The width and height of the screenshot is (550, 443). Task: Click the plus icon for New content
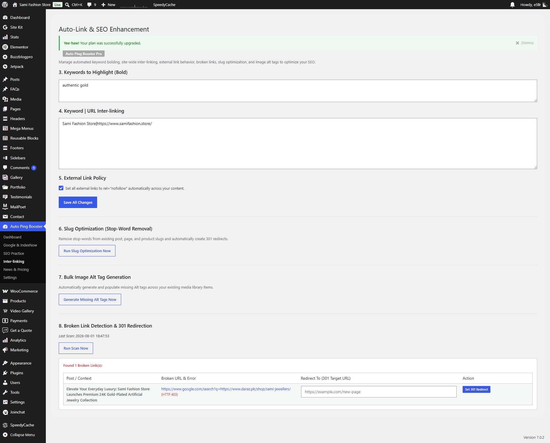(x=103, y=5)
